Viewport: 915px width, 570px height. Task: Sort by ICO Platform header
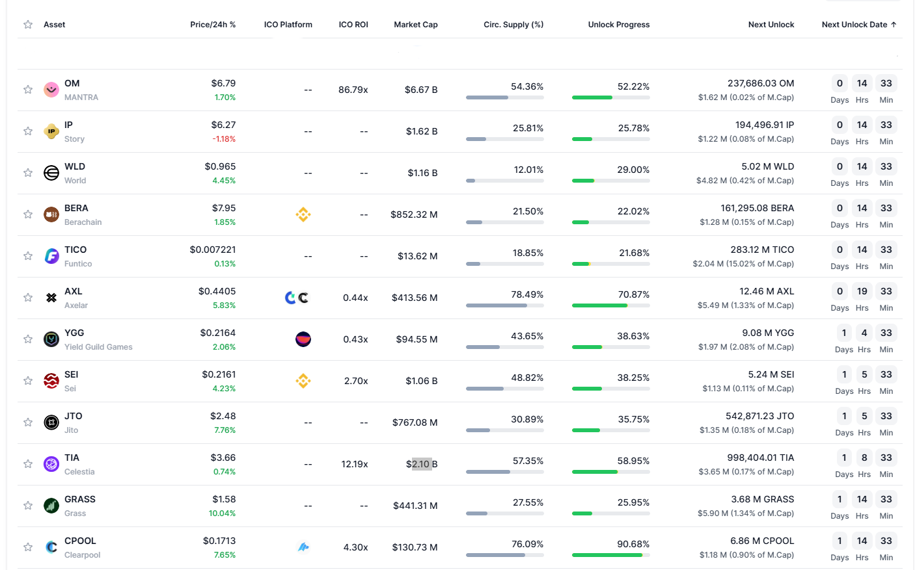(x=288, y=25)
